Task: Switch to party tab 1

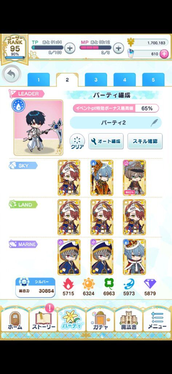Action: (39, 80)
